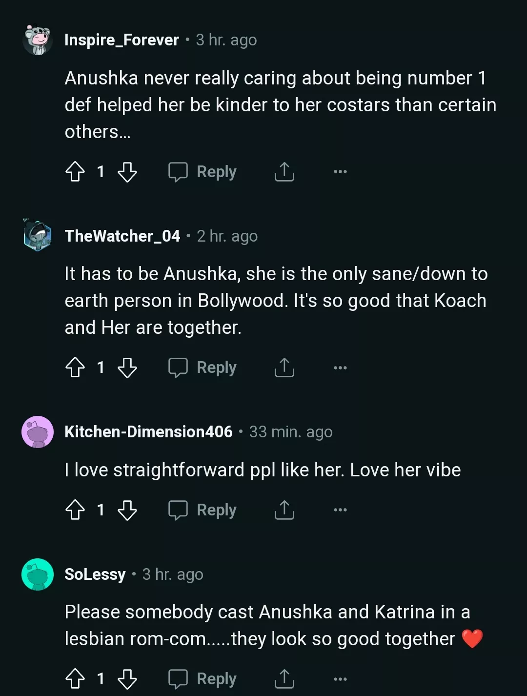Open TheWatcher_04's avatar image
The image size is (527, 696).
38,236
